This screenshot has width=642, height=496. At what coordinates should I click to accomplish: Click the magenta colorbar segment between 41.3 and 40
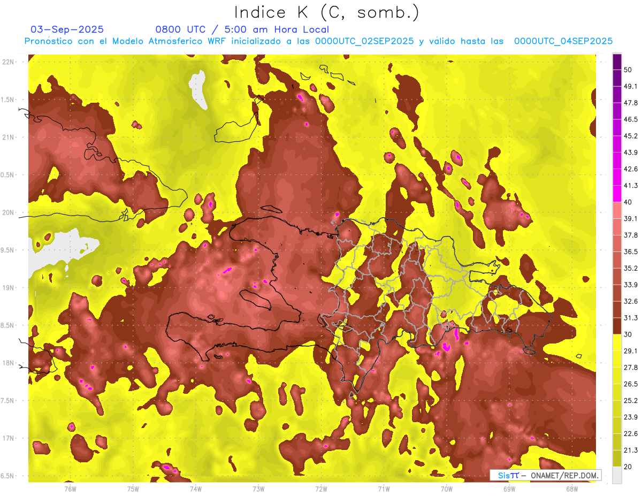tap(617, 194)
